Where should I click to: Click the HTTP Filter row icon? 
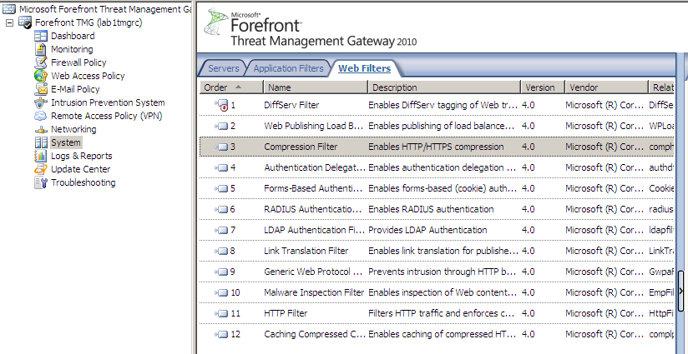(221, 313)
